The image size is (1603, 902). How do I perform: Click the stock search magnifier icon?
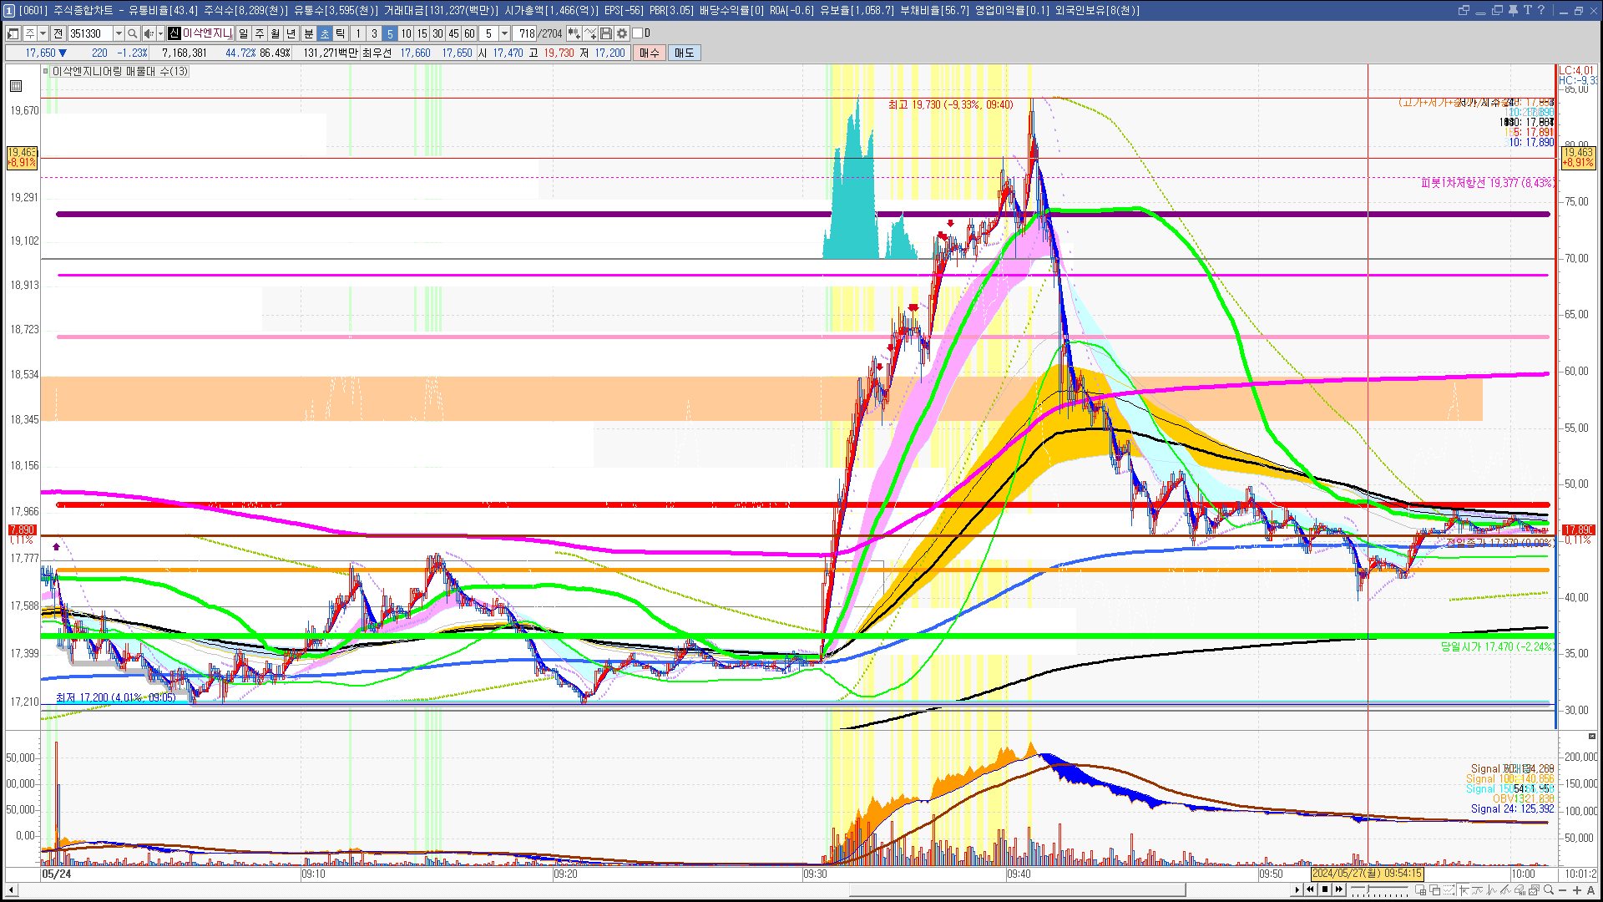pos(132,33)
